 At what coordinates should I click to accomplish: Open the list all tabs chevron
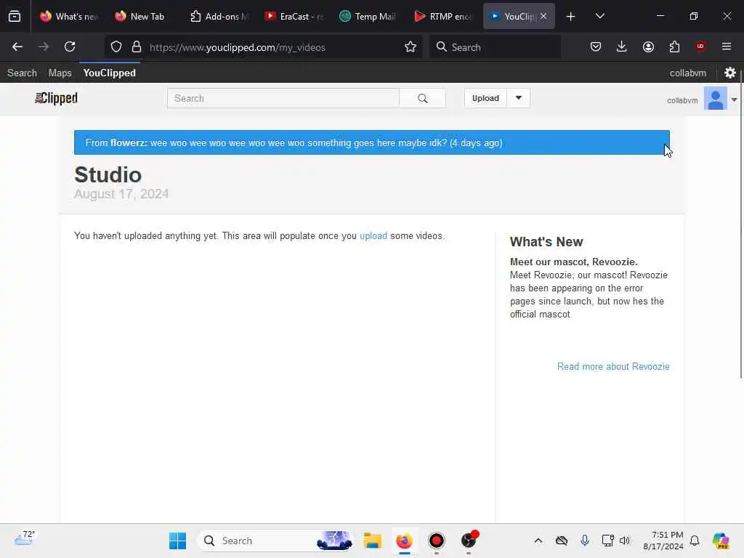pos(599,17)
